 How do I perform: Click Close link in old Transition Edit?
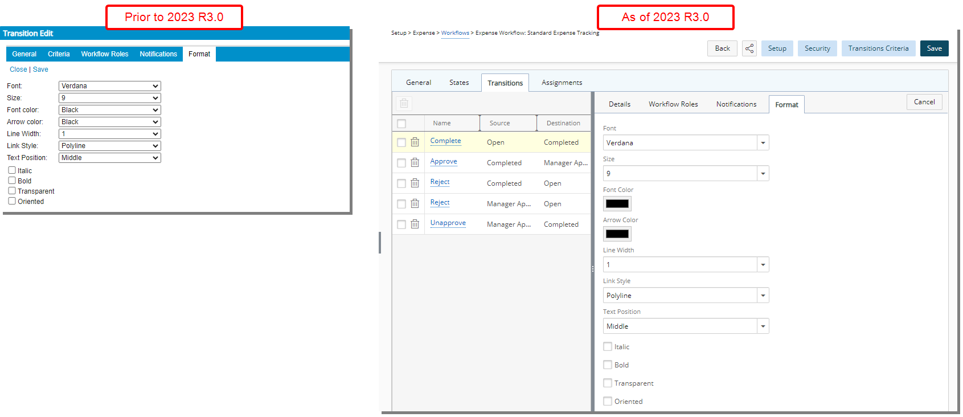click(18, 69)
